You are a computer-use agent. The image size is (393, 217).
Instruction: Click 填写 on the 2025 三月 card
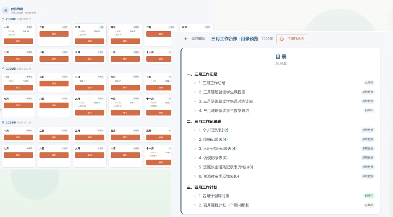(90, 87)
